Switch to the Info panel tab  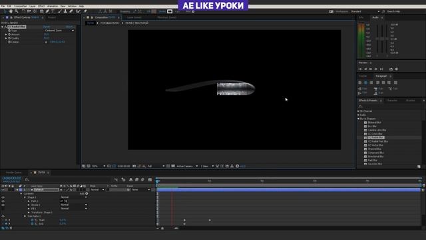click(361, 17)
